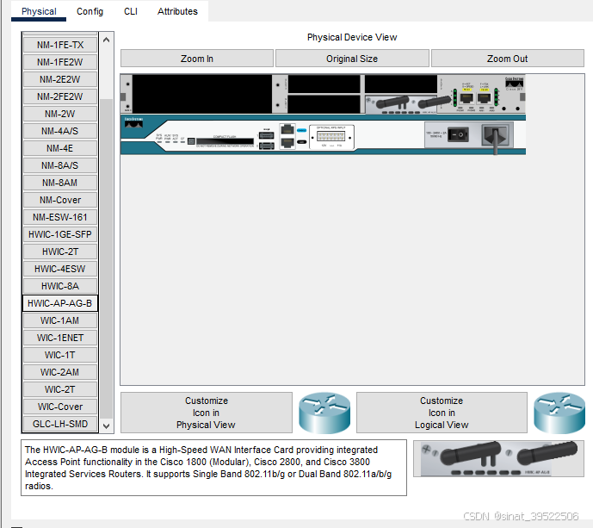This screenshot has height=528, width=593.
Task: Select NM-4A/S module
Action: pos(60,131)
